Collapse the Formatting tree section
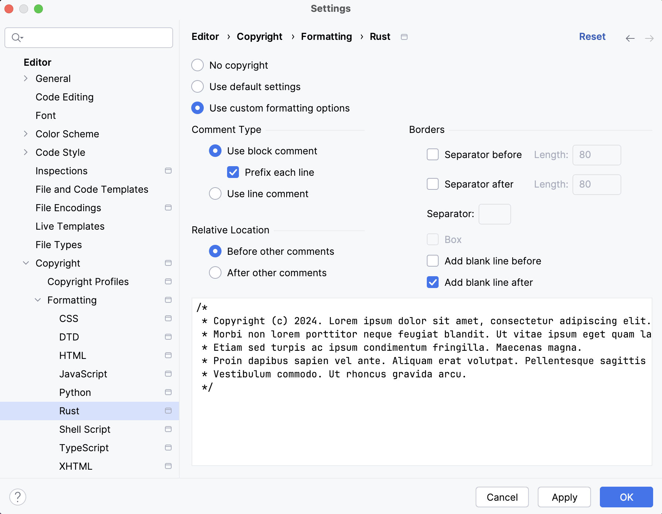662x514 pixels. [37, 300]
